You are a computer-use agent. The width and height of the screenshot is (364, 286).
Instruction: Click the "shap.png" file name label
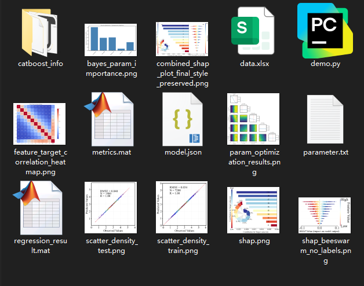click(254, 241)
